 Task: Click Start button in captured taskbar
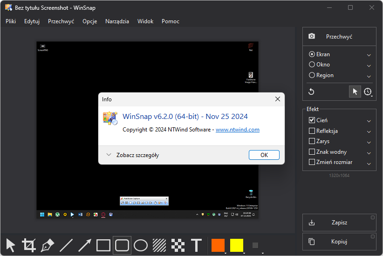click(x=42, y=214)
